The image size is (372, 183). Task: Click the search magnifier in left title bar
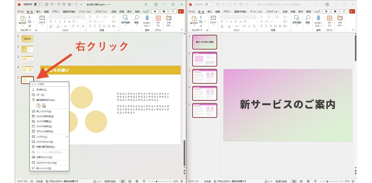point(146,5)
